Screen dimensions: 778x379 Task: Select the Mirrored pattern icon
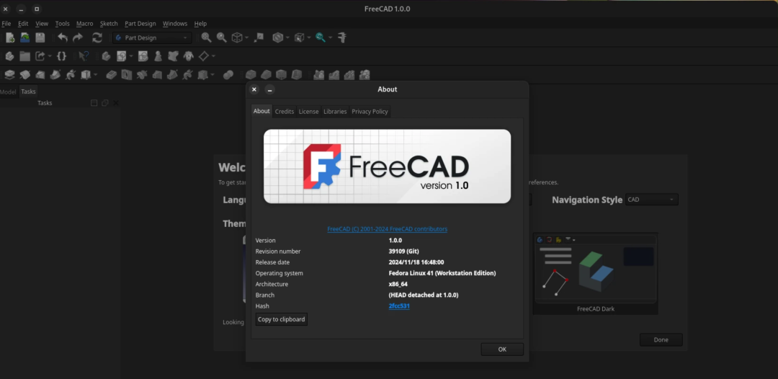[319, 75]
